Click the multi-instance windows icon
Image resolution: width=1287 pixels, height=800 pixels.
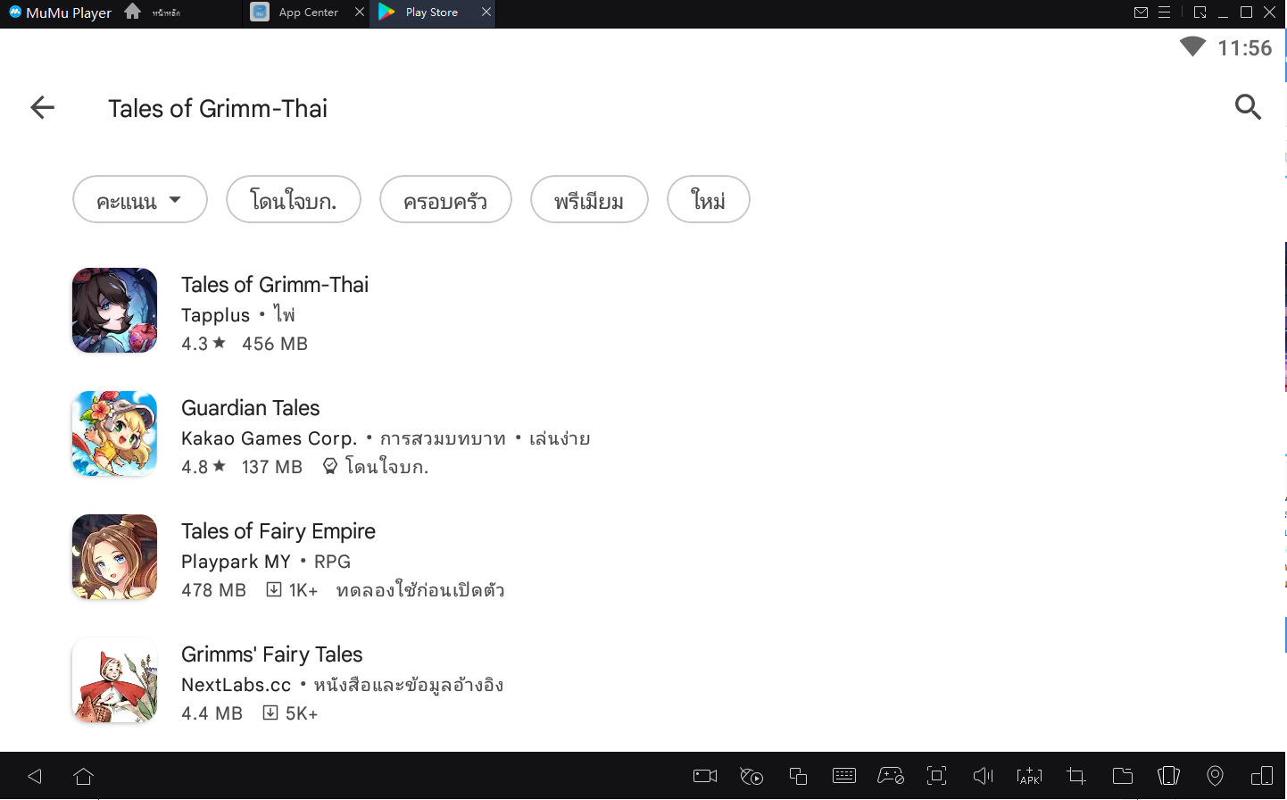[x=798, y=776]
